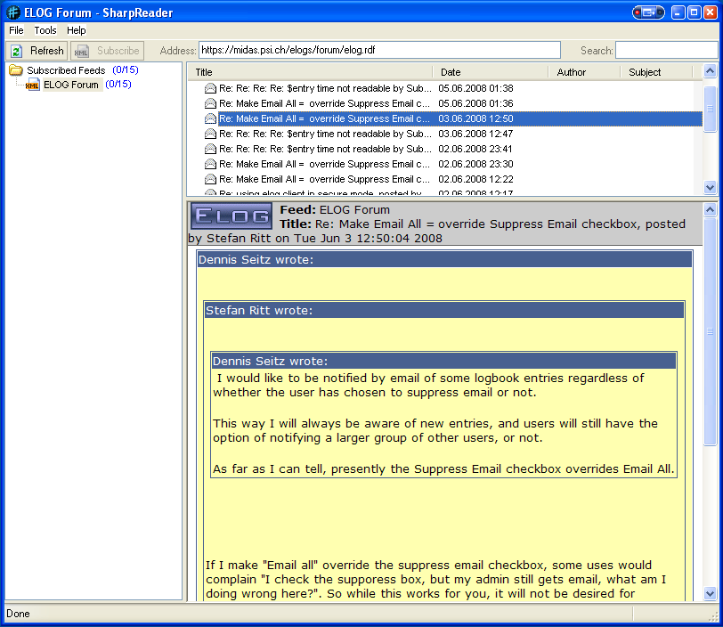723x627 pixels.
Task: Click the Feed: ELOG Forum header text
Action: 335,210
